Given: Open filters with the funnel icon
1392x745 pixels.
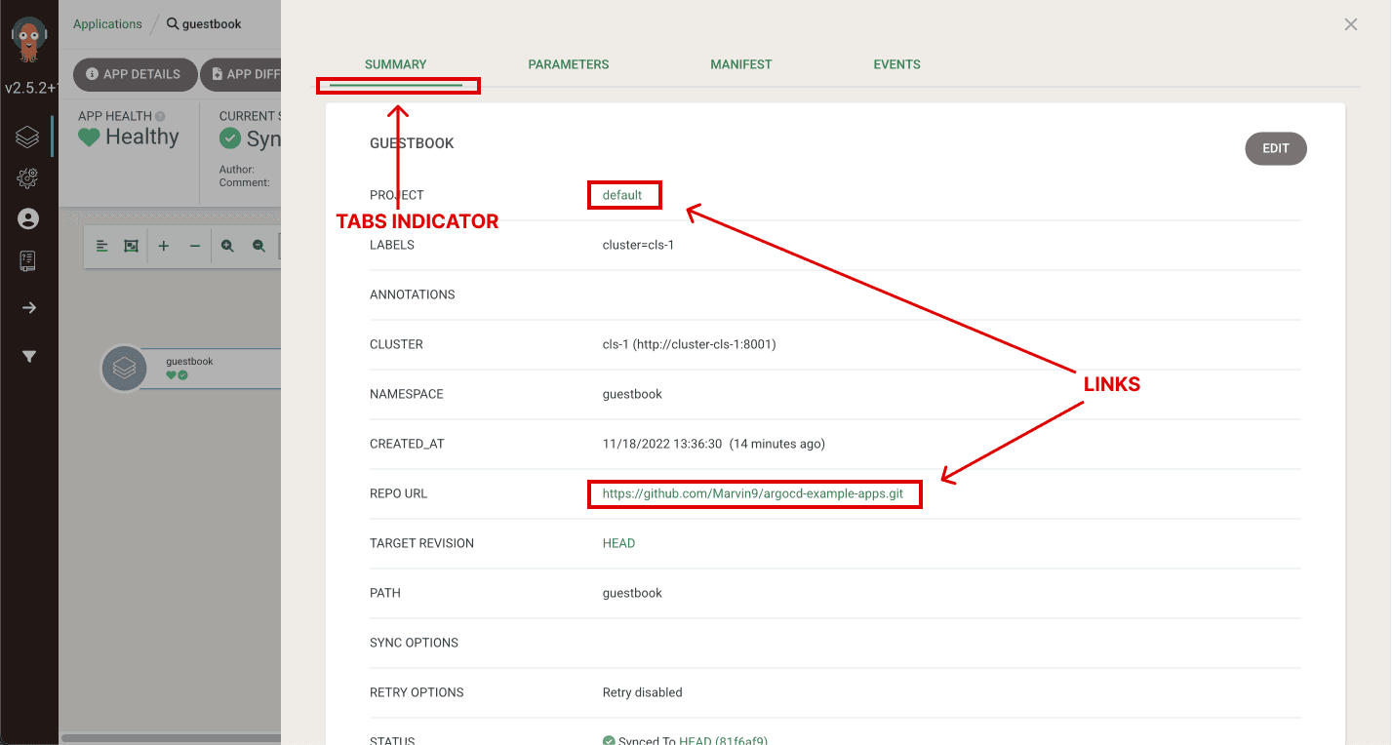Looking at the screenshot, I should pyautogui.click(x=29, y=357).
